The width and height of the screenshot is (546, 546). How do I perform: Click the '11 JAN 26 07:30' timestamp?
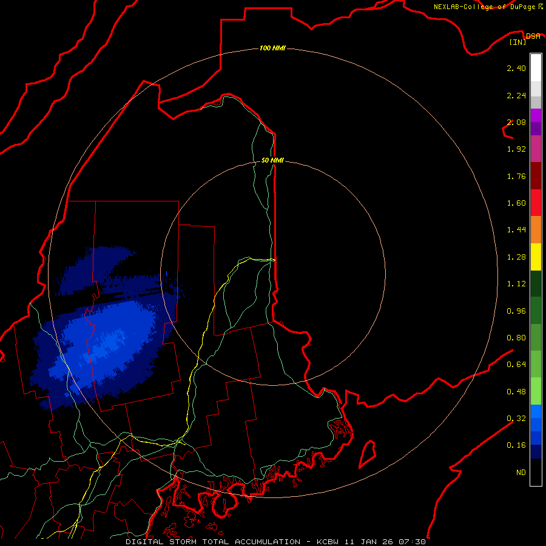click(385, 542)
